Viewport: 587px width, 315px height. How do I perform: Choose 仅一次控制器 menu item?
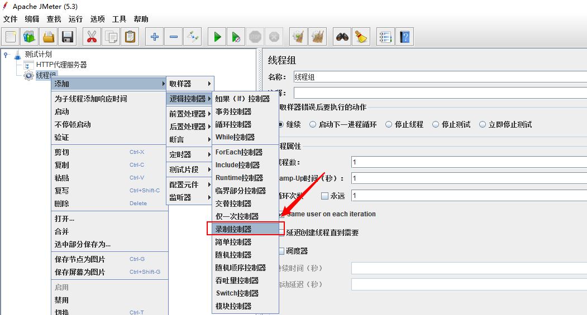click(246, 216)
